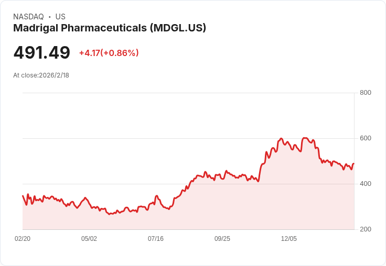Click the chart line's rightmost end point
The width and height of the screenshot is (386, 266).
click(x=354, y=164)
